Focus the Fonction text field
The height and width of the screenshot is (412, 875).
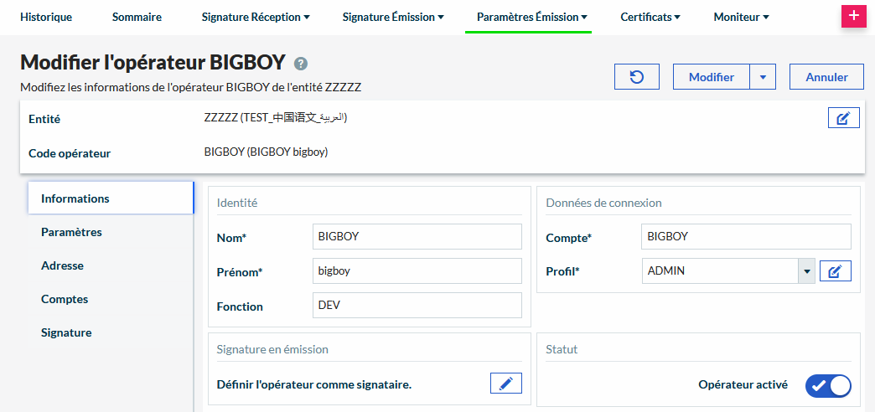[417, 306]
